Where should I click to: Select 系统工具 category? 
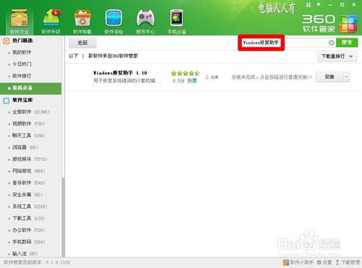(30, 206)
